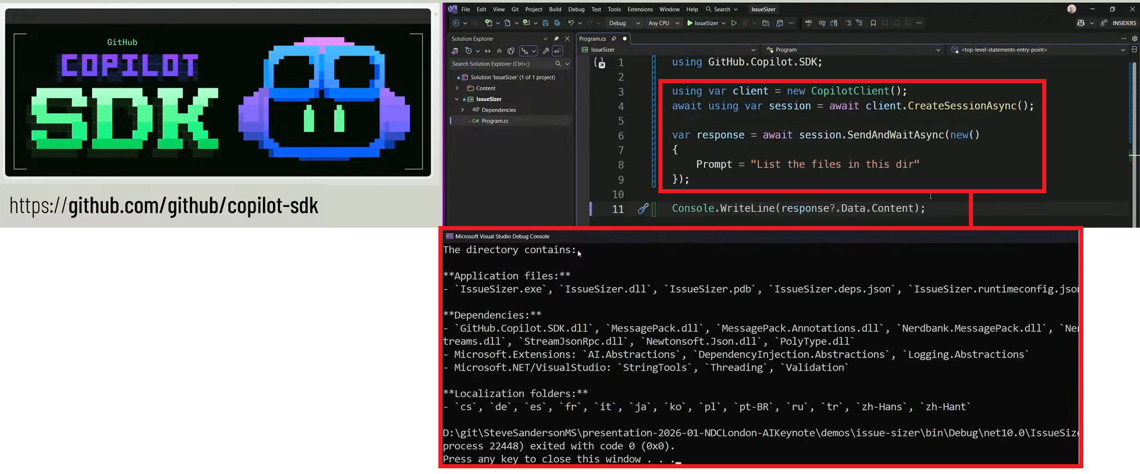Screen dimensions: 1140x474
Task: Click Solution Explorer switch views icon
Action: coord(455,51)
